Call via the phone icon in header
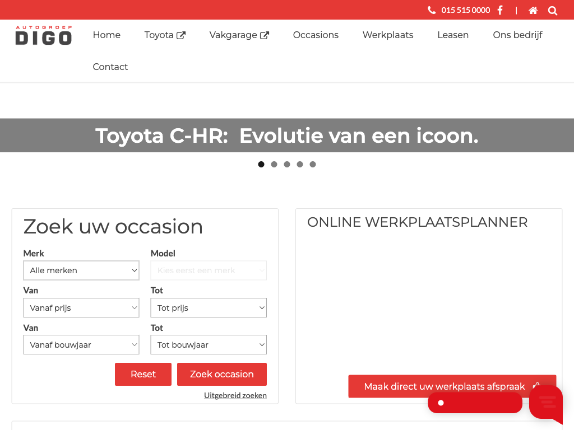Image resolution: width=574 pixels, height=430 pixels. click(x=432, y=10)
